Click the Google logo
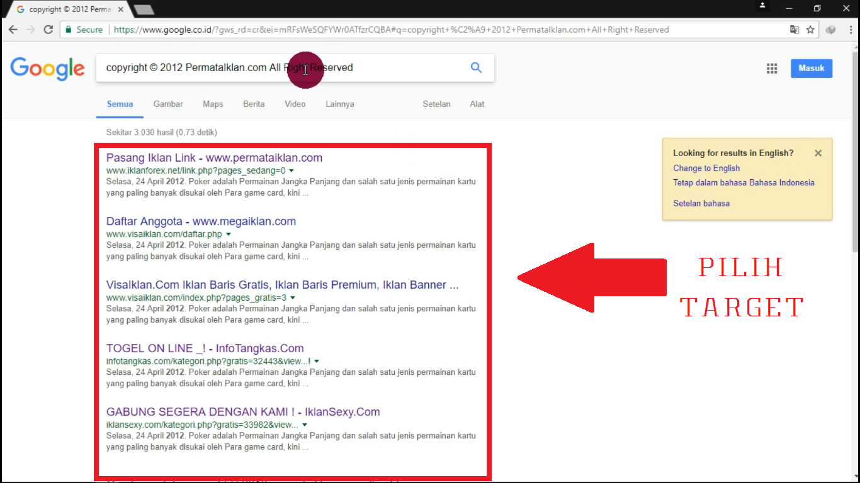The width and height of the screenshot is (860, 483). coord(47,69)
